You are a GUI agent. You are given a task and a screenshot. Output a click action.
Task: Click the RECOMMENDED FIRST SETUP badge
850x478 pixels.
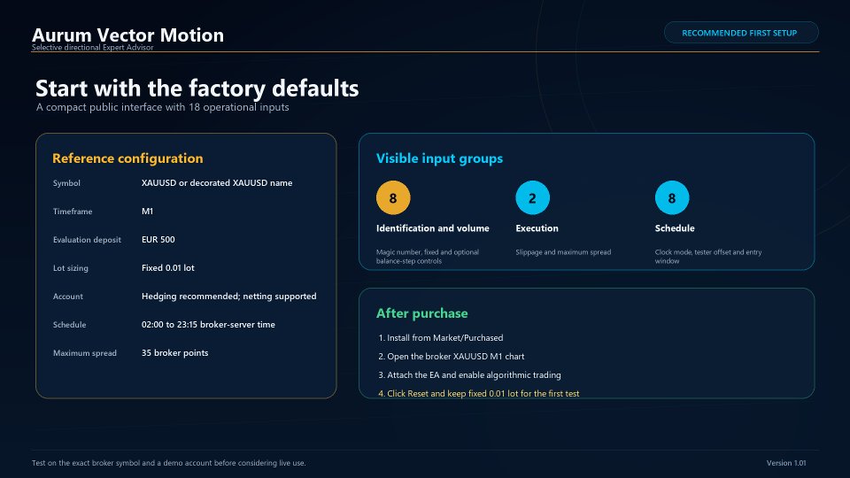741,33
